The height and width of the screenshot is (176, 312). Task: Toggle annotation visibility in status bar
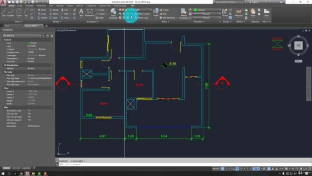269,169
